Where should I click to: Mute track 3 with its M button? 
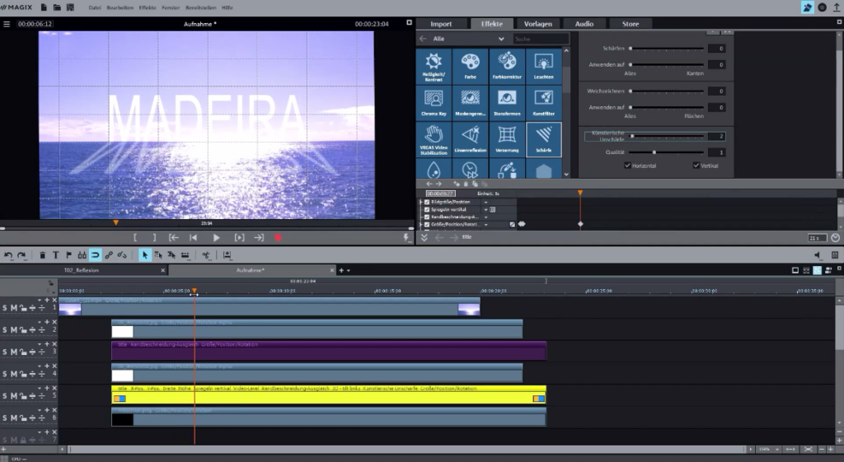pyautogui.click(x=14, y=352)
